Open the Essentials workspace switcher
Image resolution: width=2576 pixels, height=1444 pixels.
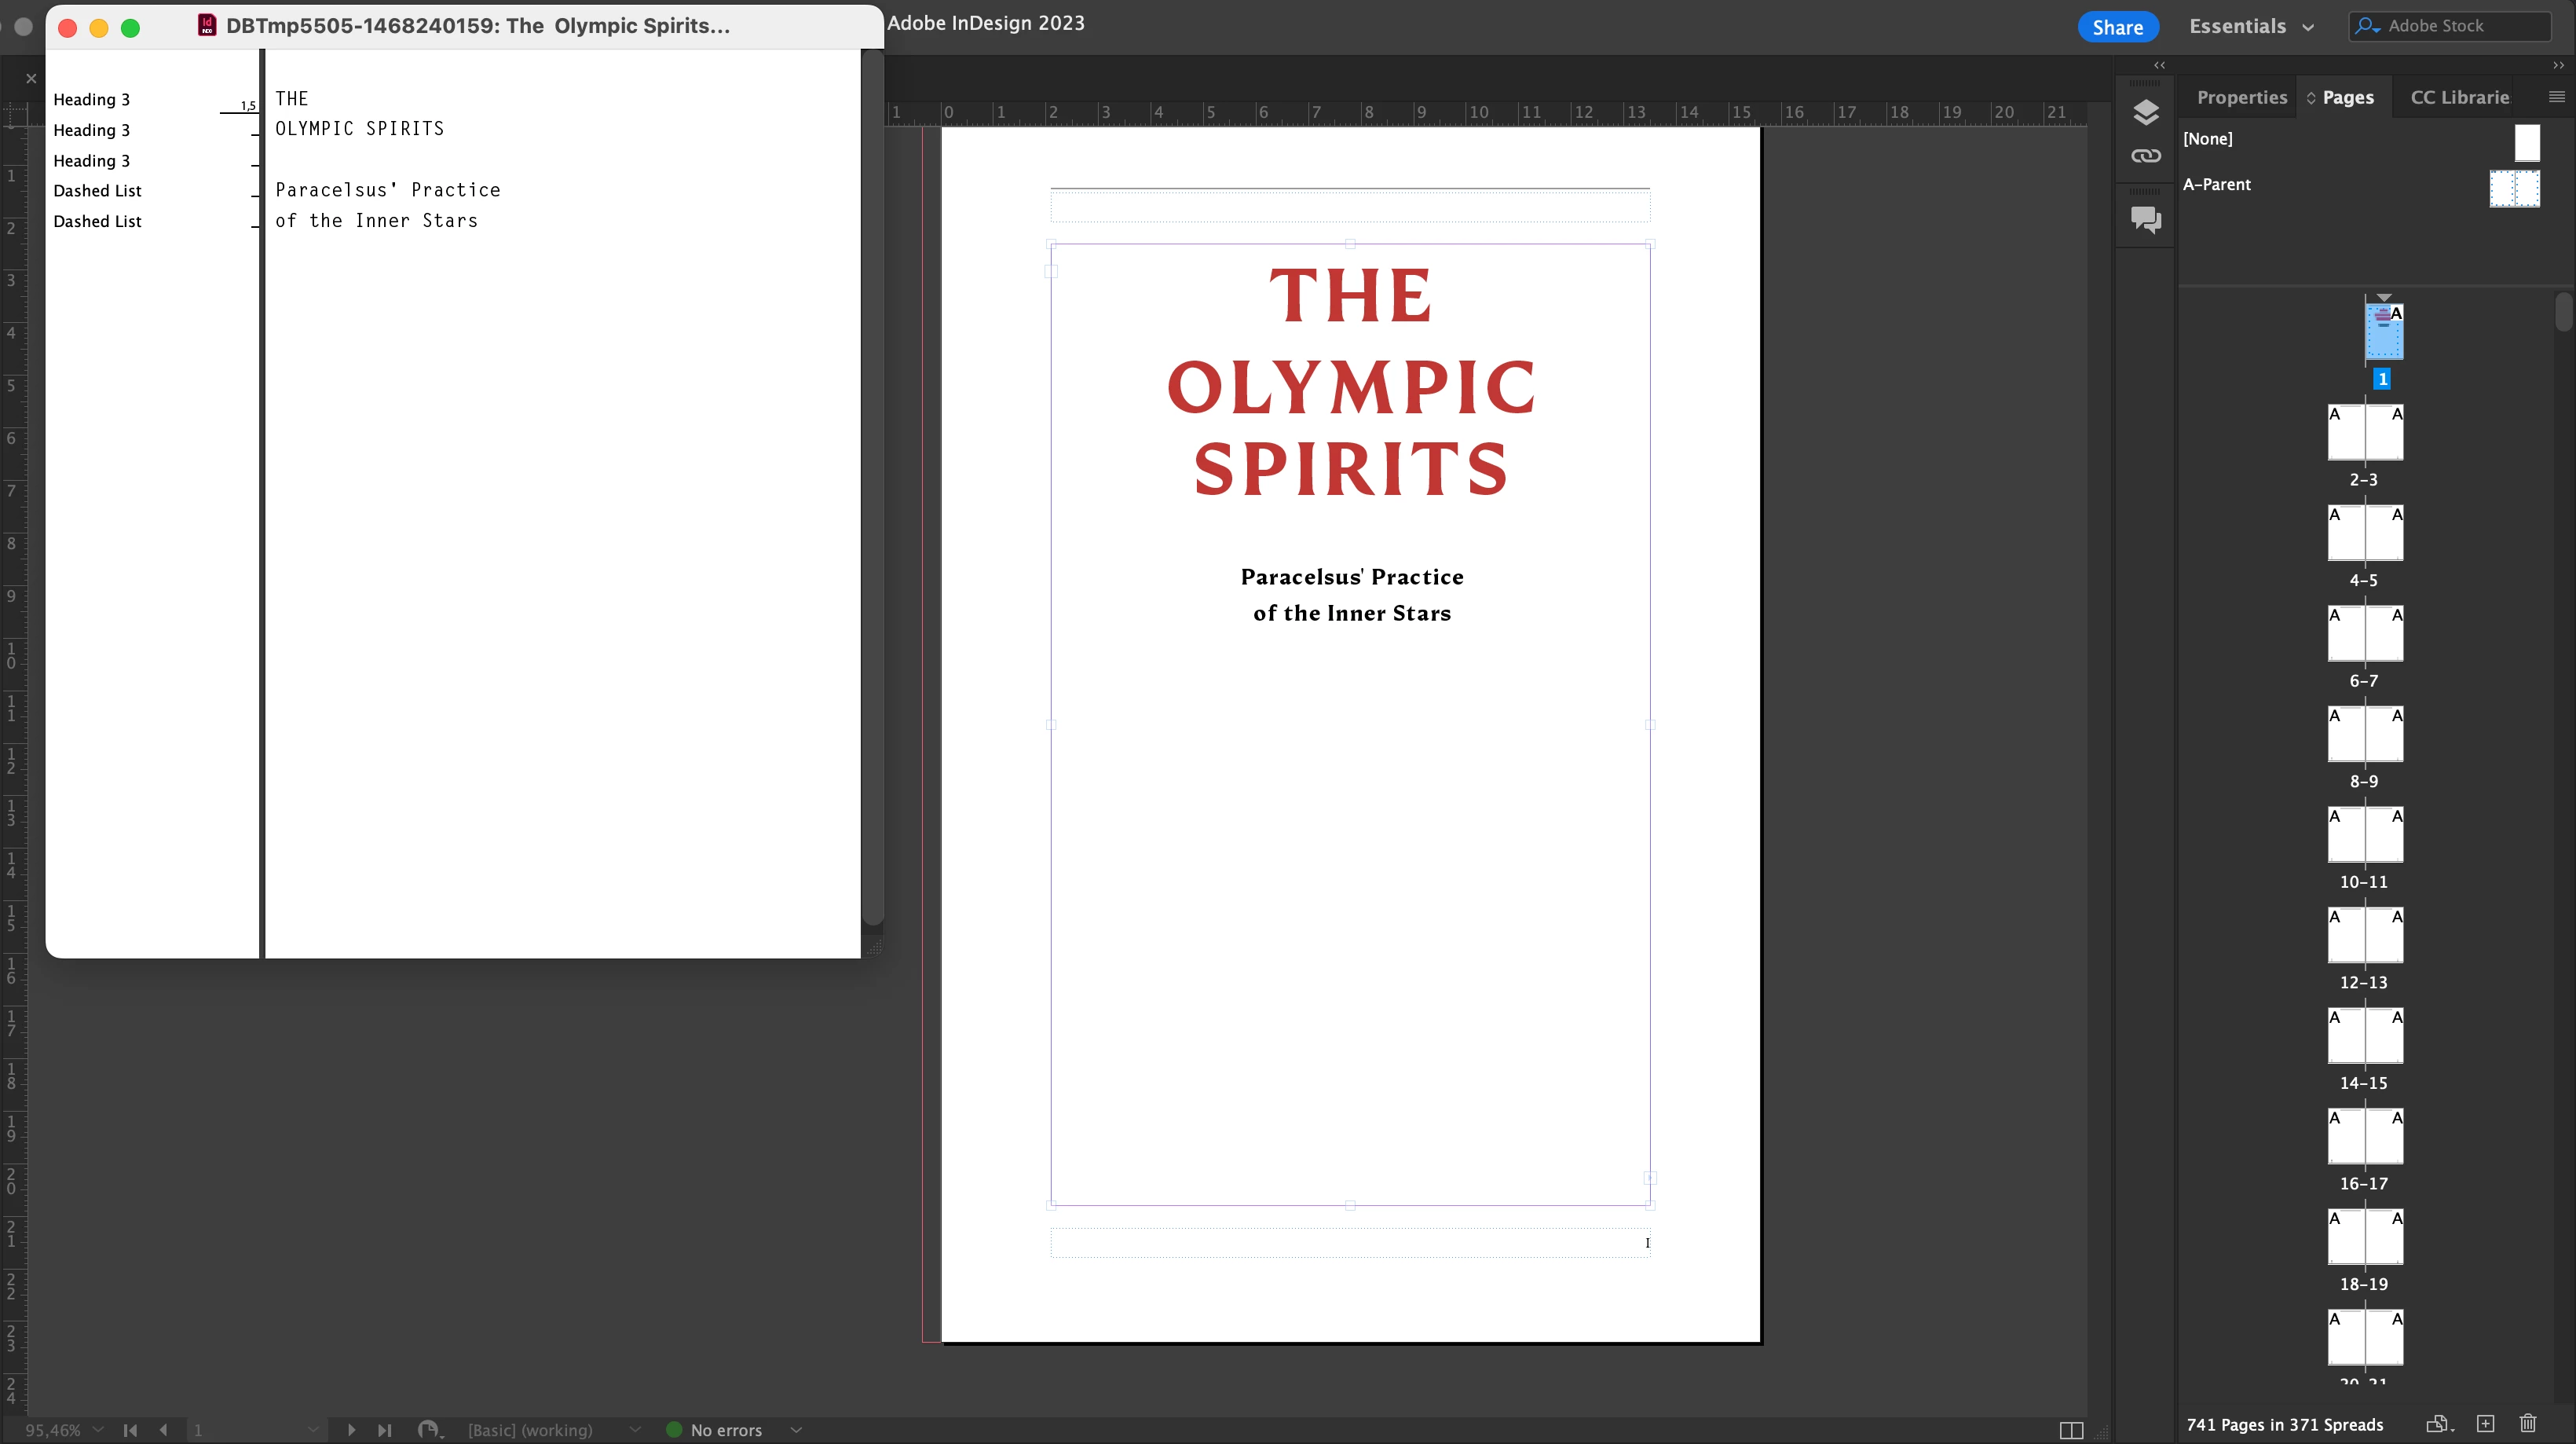pyautogui.click(x=2251, y=27)
